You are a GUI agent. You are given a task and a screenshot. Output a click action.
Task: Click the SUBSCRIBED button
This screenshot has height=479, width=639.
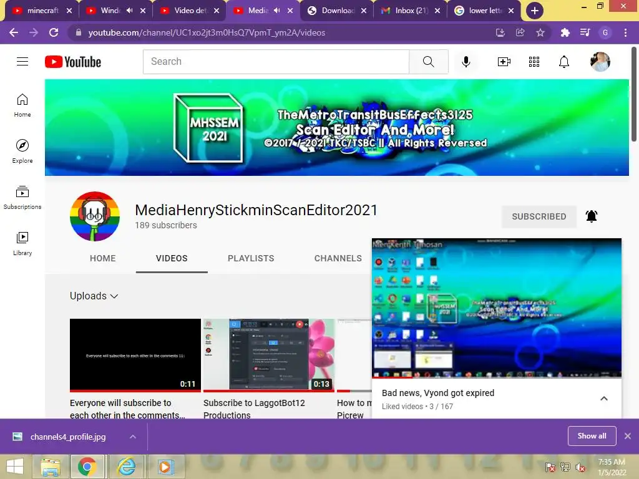click(x=539, y=216)
